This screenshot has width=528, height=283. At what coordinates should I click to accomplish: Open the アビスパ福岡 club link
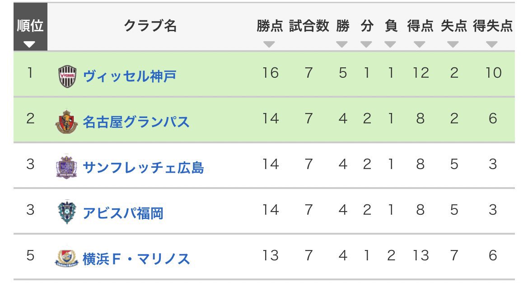[123, 213]
